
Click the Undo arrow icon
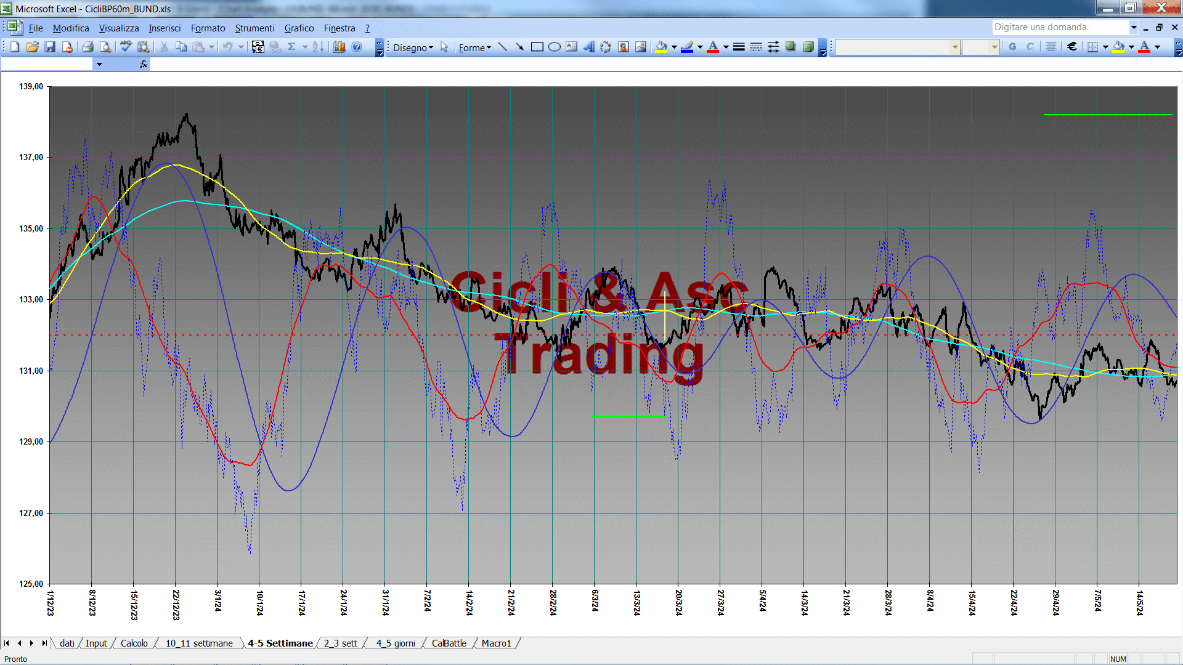[x=227, y=47]
